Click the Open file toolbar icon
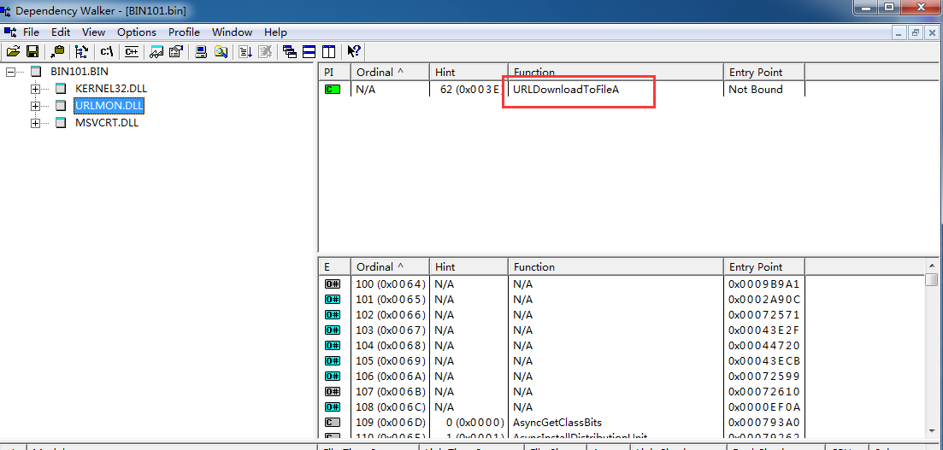943x450 pixels. point(13,52)
